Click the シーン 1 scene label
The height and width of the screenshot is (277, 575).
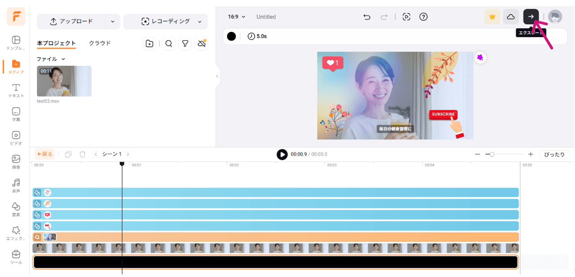[112, 154]
